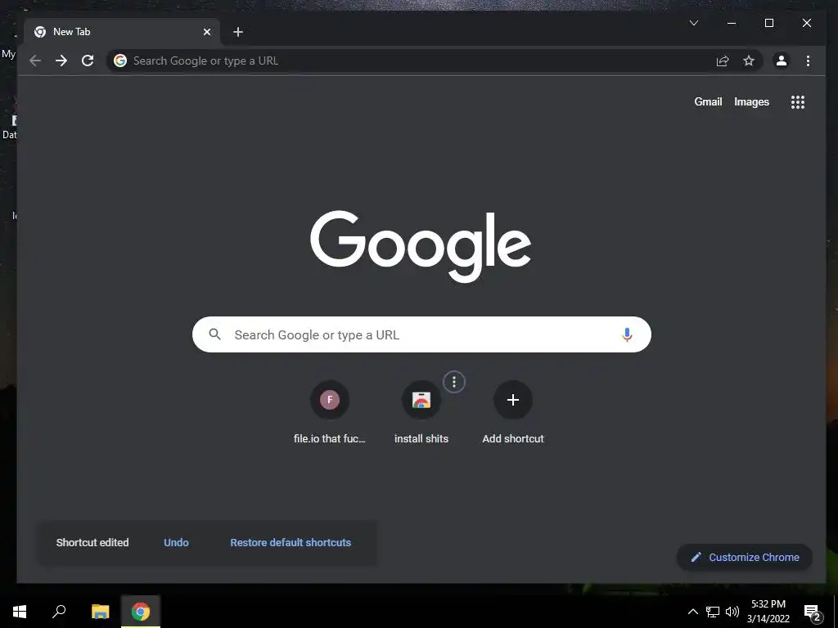The image size is (838, 628).
Task: Click the Google icon in the address bar
Action: [120, 61]
